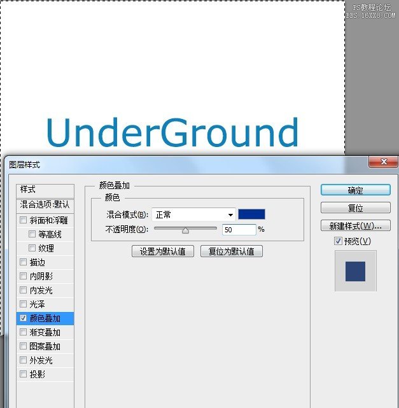Turn on the 投影 checkbox

tap(23, 374)
